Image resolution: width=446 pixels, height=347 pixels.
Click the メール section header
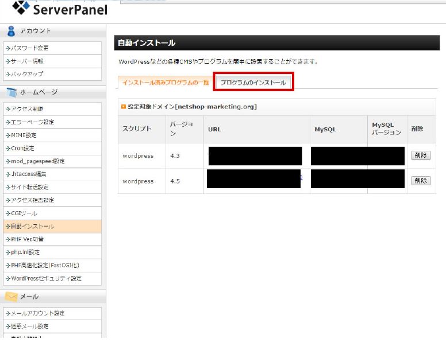tap(53, 297)
